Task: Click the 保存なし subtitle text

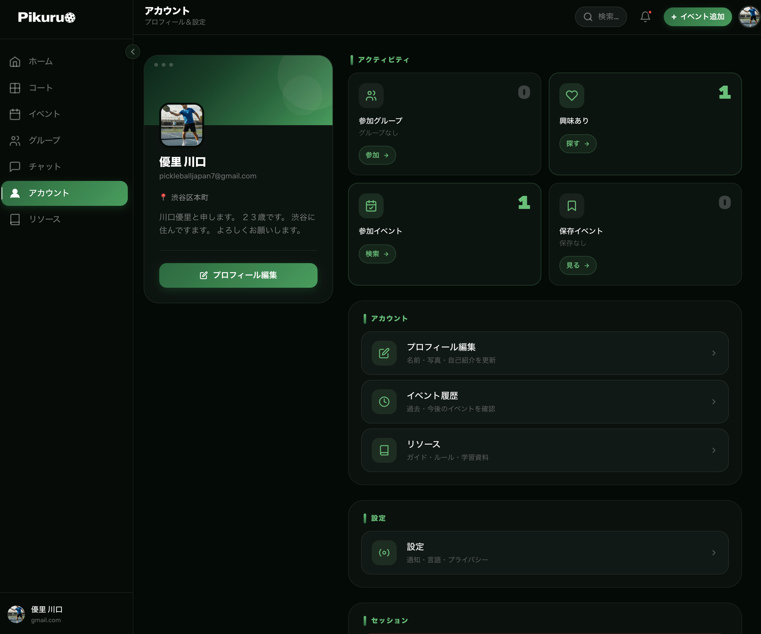Action: (572, 243)
